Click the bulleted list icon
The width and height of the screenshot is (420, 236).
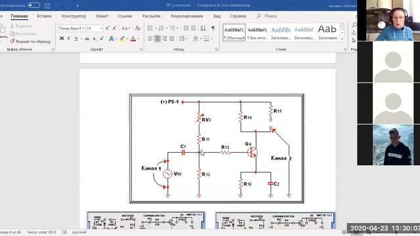click(x=150, y=28)
